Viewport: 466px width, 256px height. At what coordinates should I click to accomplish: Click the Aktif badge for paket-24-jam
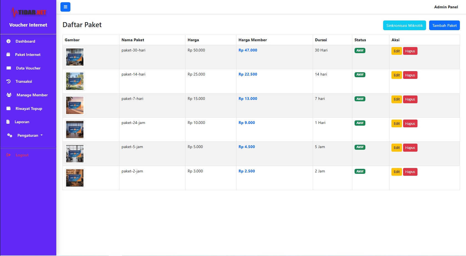(360, 123)
